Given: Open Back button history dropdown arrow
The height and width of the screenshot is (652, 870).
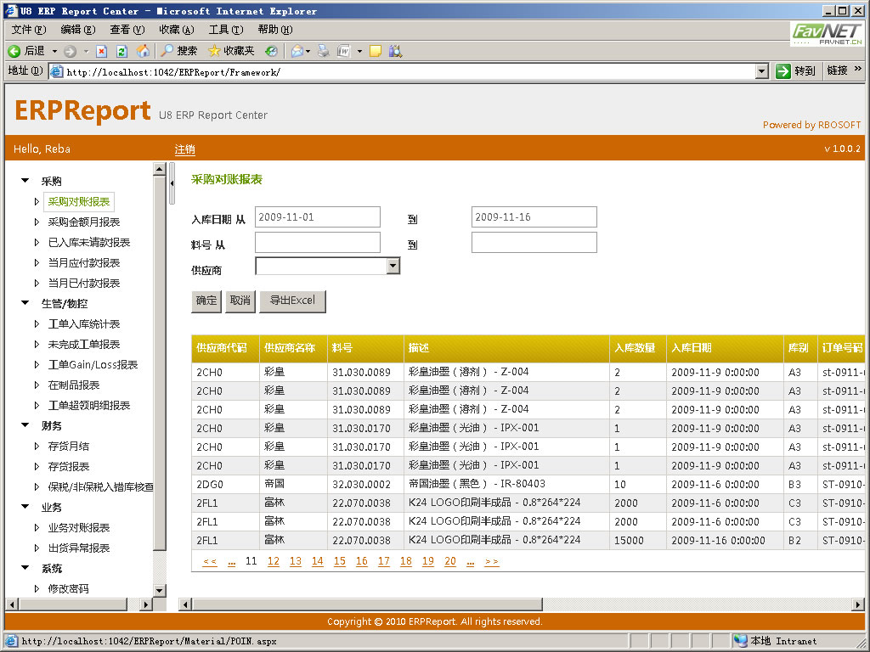Looking at the screenshot, I should pos(54,52).
